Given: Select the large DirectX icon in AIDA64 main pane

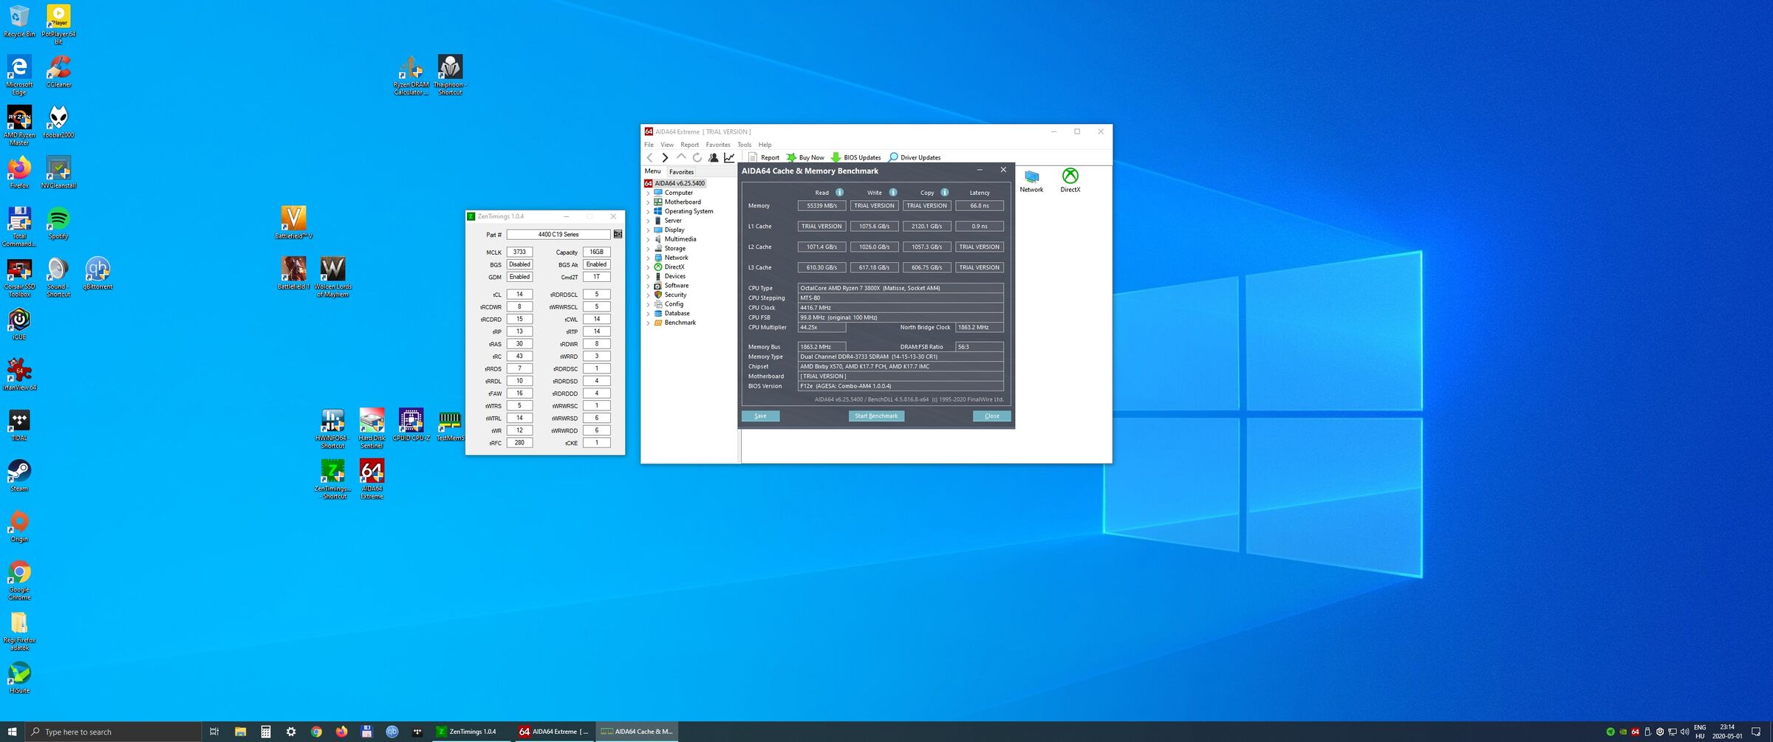Looking at the screenshot, I should 1070,180.
